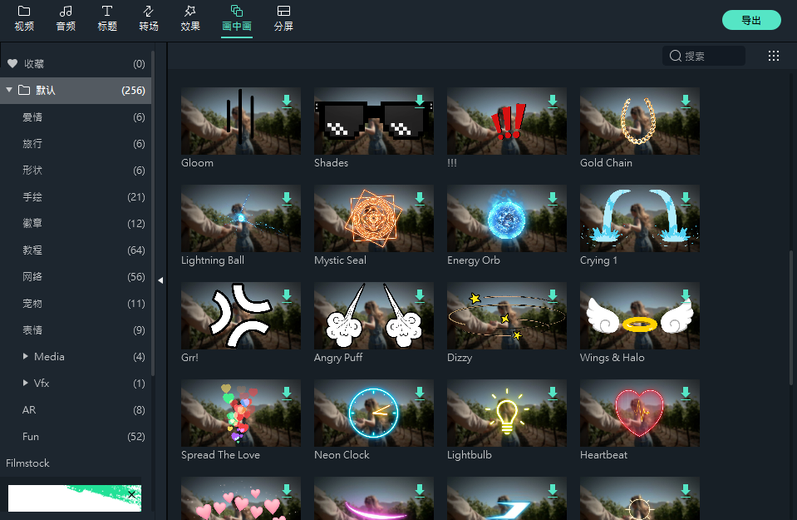797x520 pixels.
Task: Select the Neon Clock thumbnail
Action: click(374, 414)
